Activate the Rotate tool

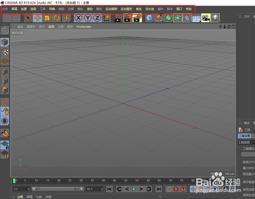[56, 18]
